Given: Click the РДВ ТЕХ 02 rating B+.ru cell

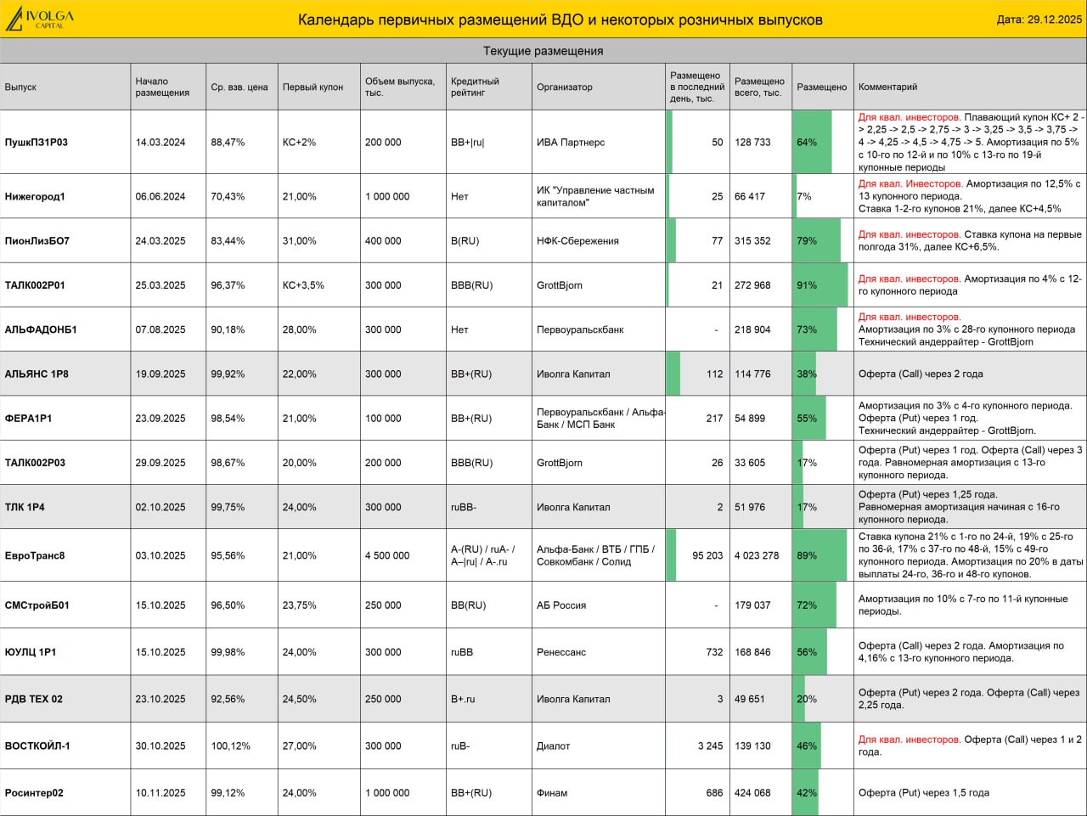Looking at the screenshot, I should (x=489, y=699).
